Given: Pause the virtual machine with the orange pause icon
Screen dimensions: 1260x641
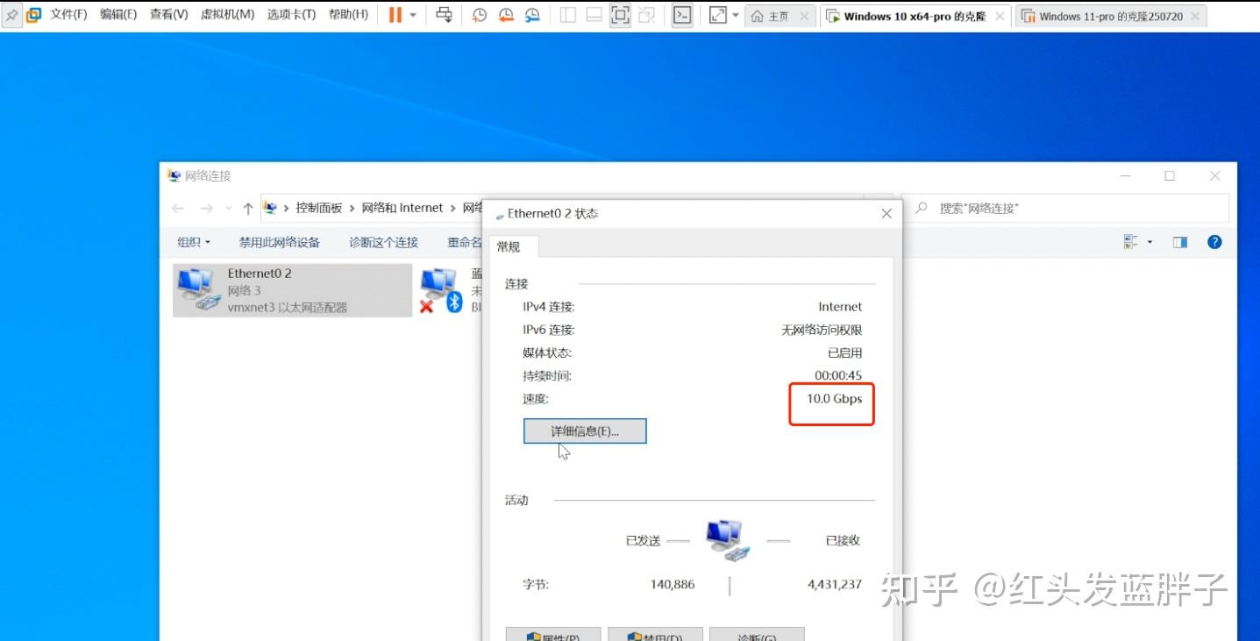Looking at the screenshot, I should [395, 15].
